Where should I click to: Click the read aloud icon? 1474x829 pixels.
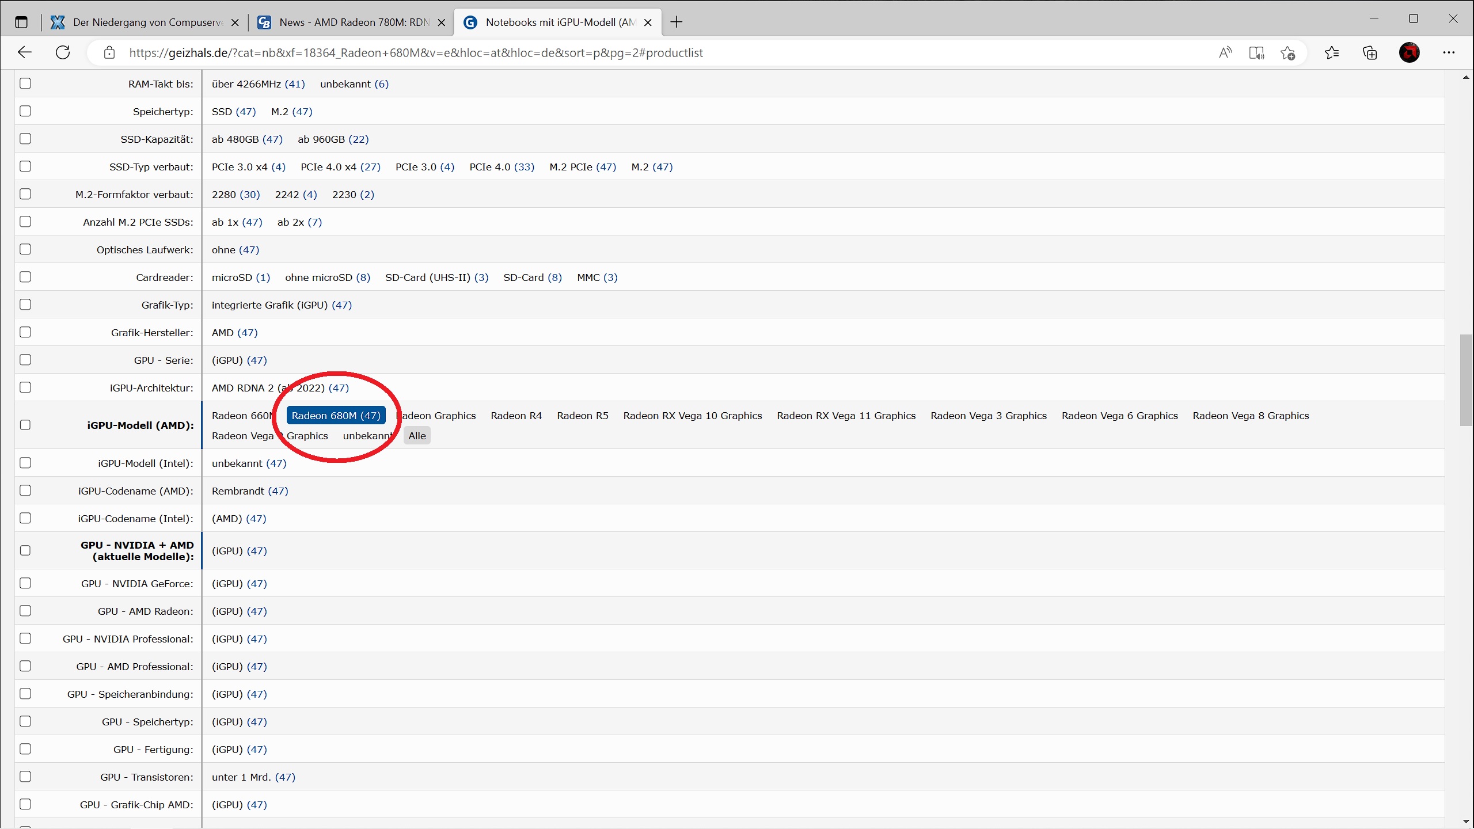[1225, 53]
